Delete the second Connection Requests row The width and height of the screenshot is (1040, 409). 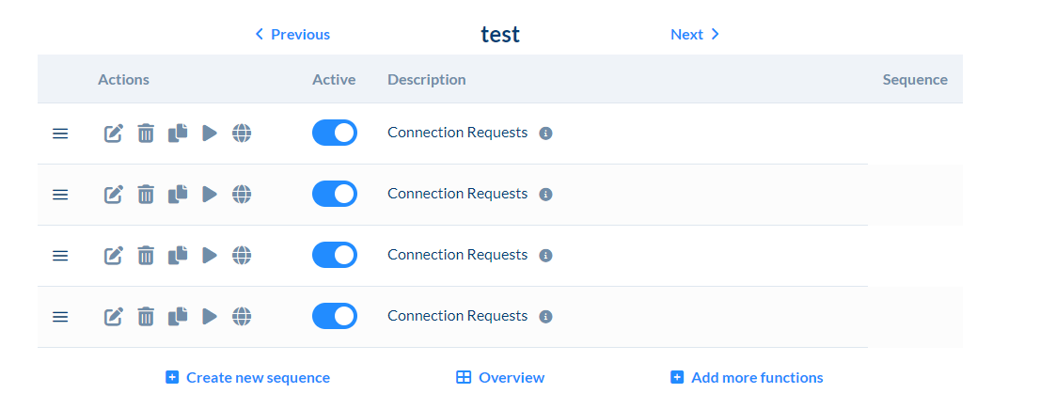point(146,195)
